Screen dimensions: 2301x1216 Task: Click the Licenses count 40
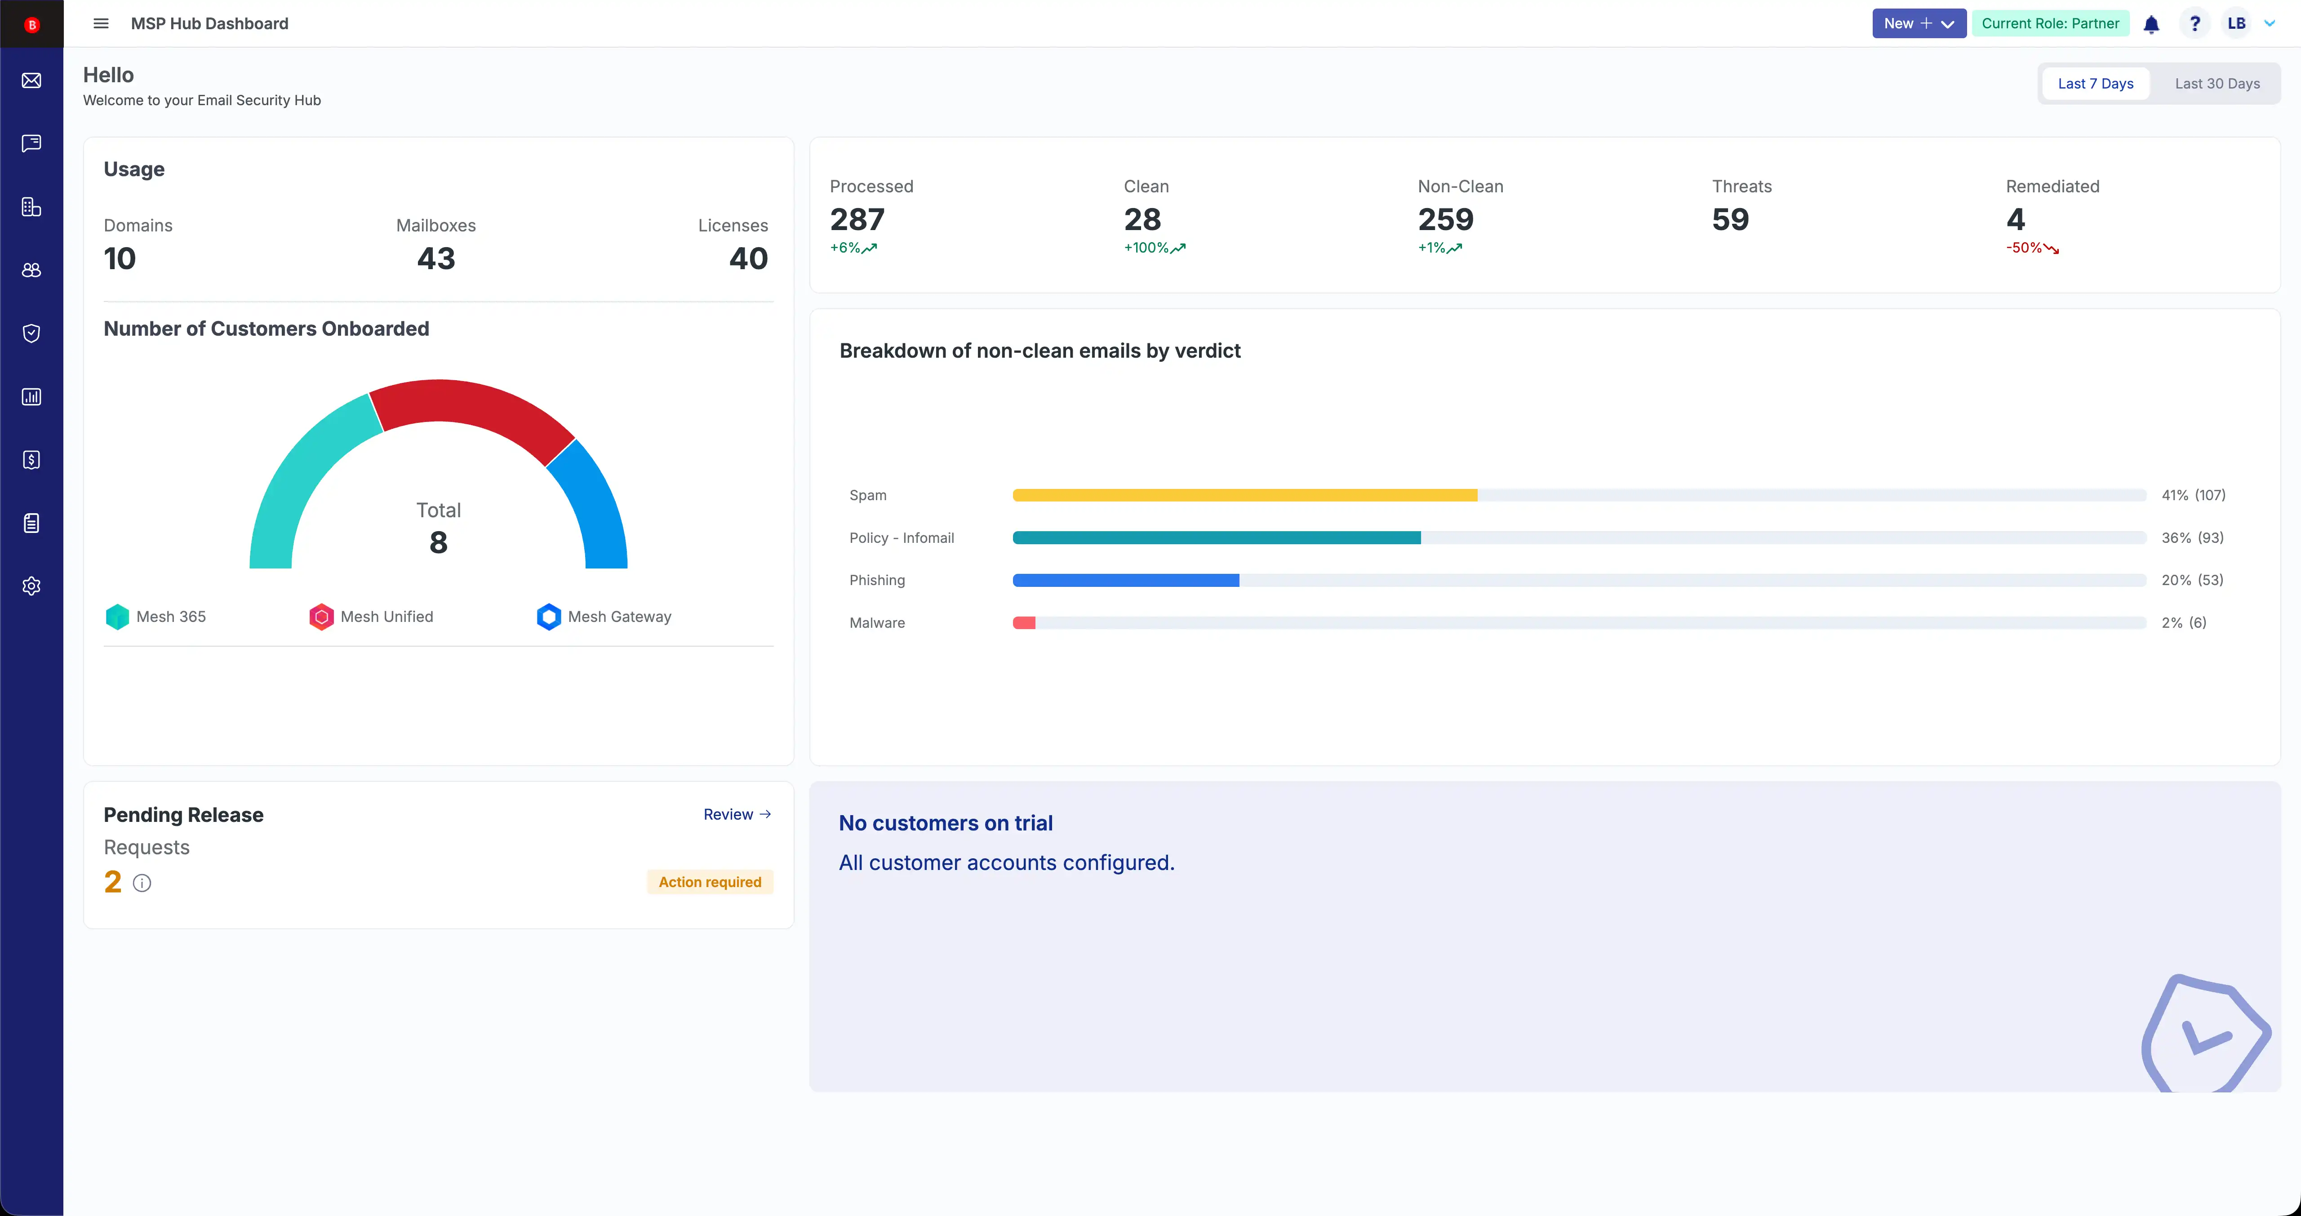click(749, 258)
